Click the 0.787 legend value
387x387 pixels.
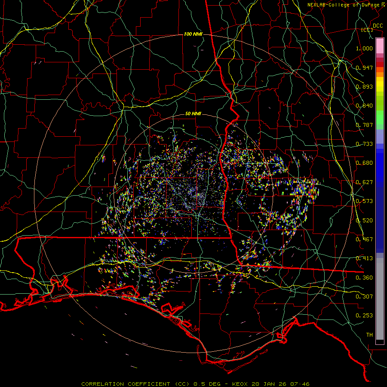pyautogui.click(x=364, y=125)
